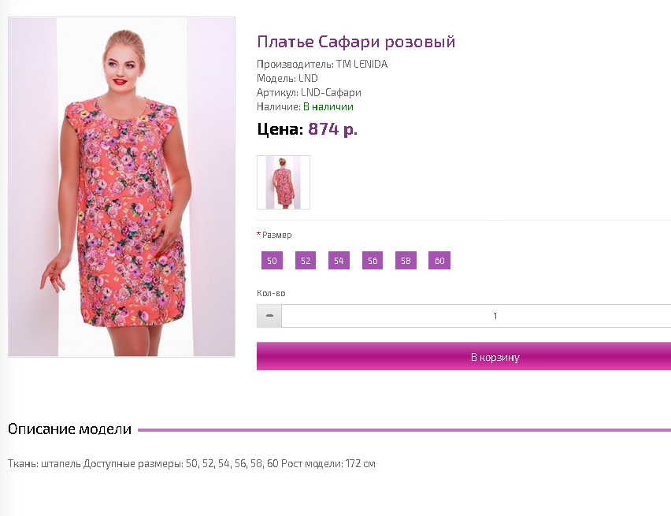Click the В наличии availability status
This screenshot has height=516, width=671.
[x=328, y=107]
